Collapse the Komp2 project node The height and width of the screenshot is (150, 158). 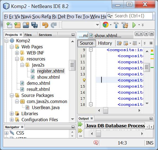tap(6, 41)
